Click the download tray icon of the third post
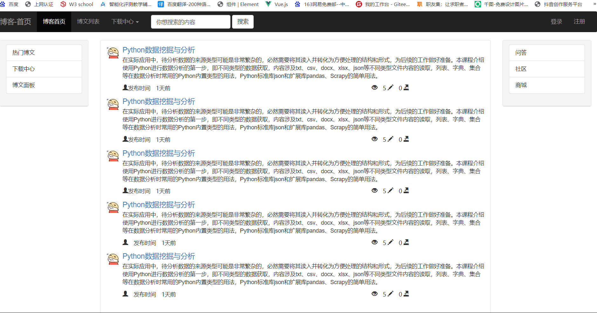The height and width of the screenshot is (313, 597). 406,190
